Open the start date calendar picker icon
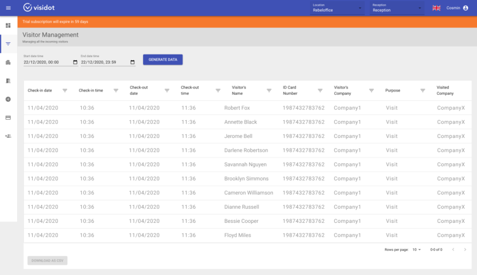The image size is (477, 275). click(x=75, y=62)
